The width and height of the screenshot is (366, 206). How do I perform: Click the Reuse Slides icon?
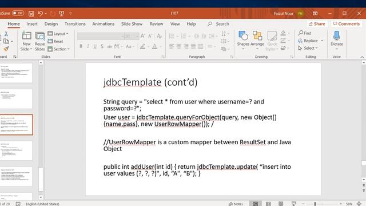(39, 41)
